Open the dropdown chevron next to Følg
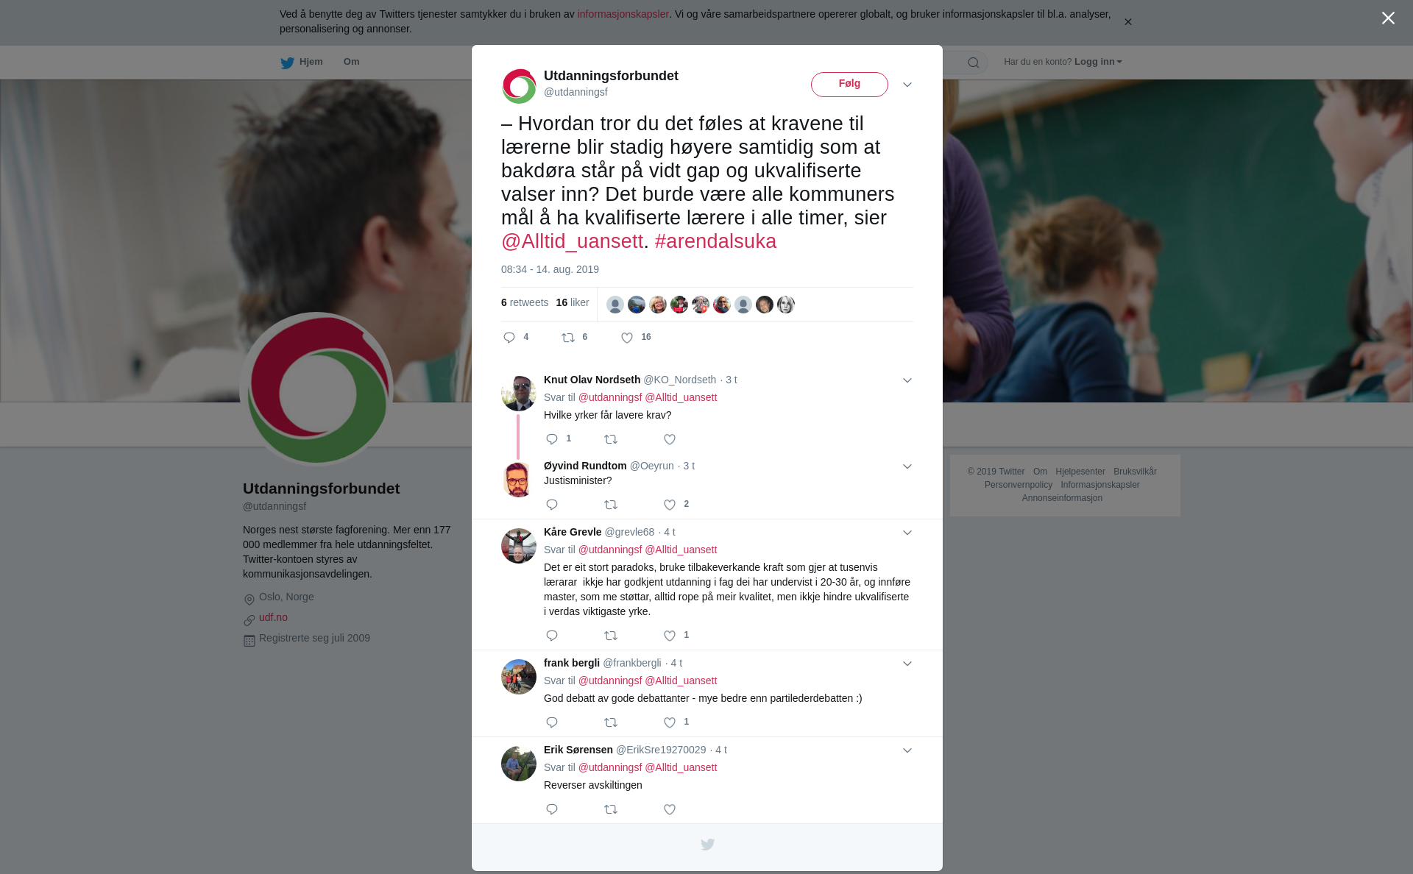 click(x=907, y=85)
